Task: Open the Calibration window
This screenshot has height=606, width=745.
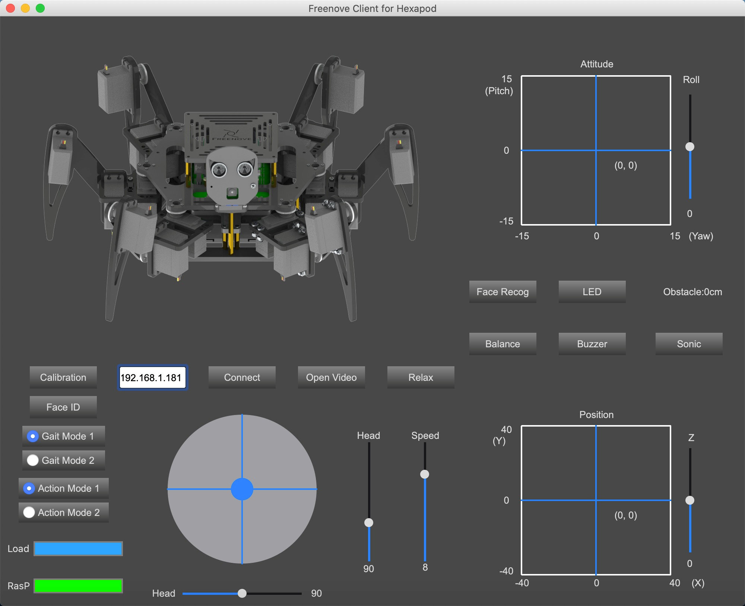Action: pyautogui.click(x=63, y=377)
